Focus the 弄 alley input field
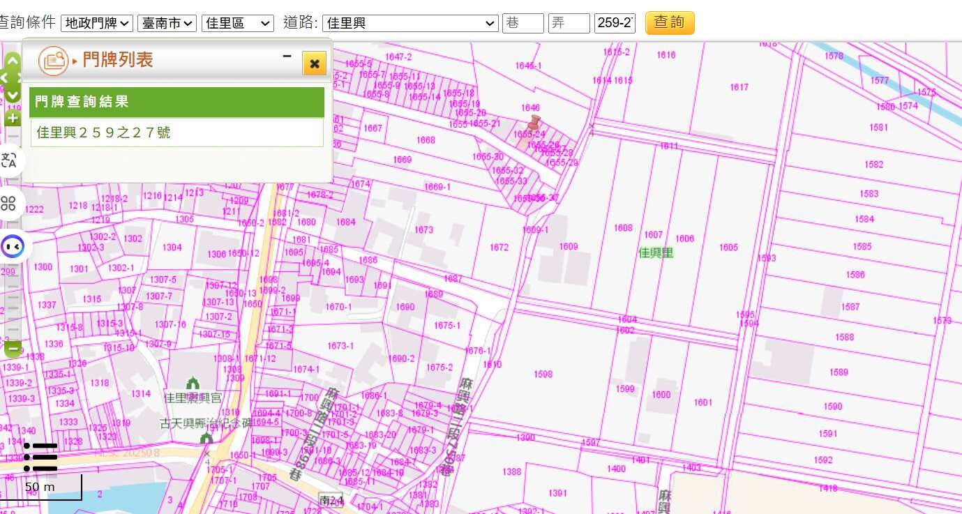The width and height of the screenshot is (962, 514). point(569,23)
